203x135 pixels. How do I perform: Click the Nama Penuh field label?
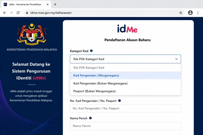79,118
